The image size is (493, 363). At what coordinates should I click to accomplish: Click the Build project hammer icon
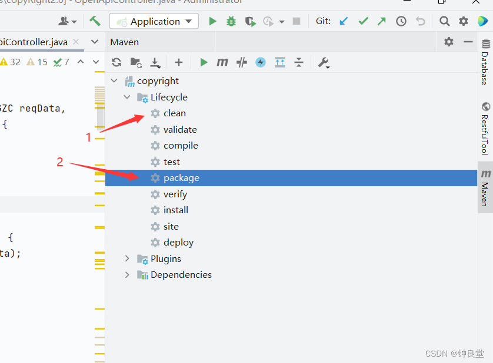coord(95,21)
